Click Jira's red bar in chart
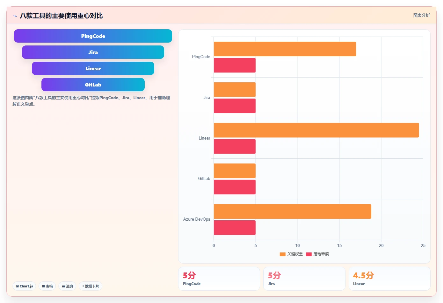 pos(235,106)
